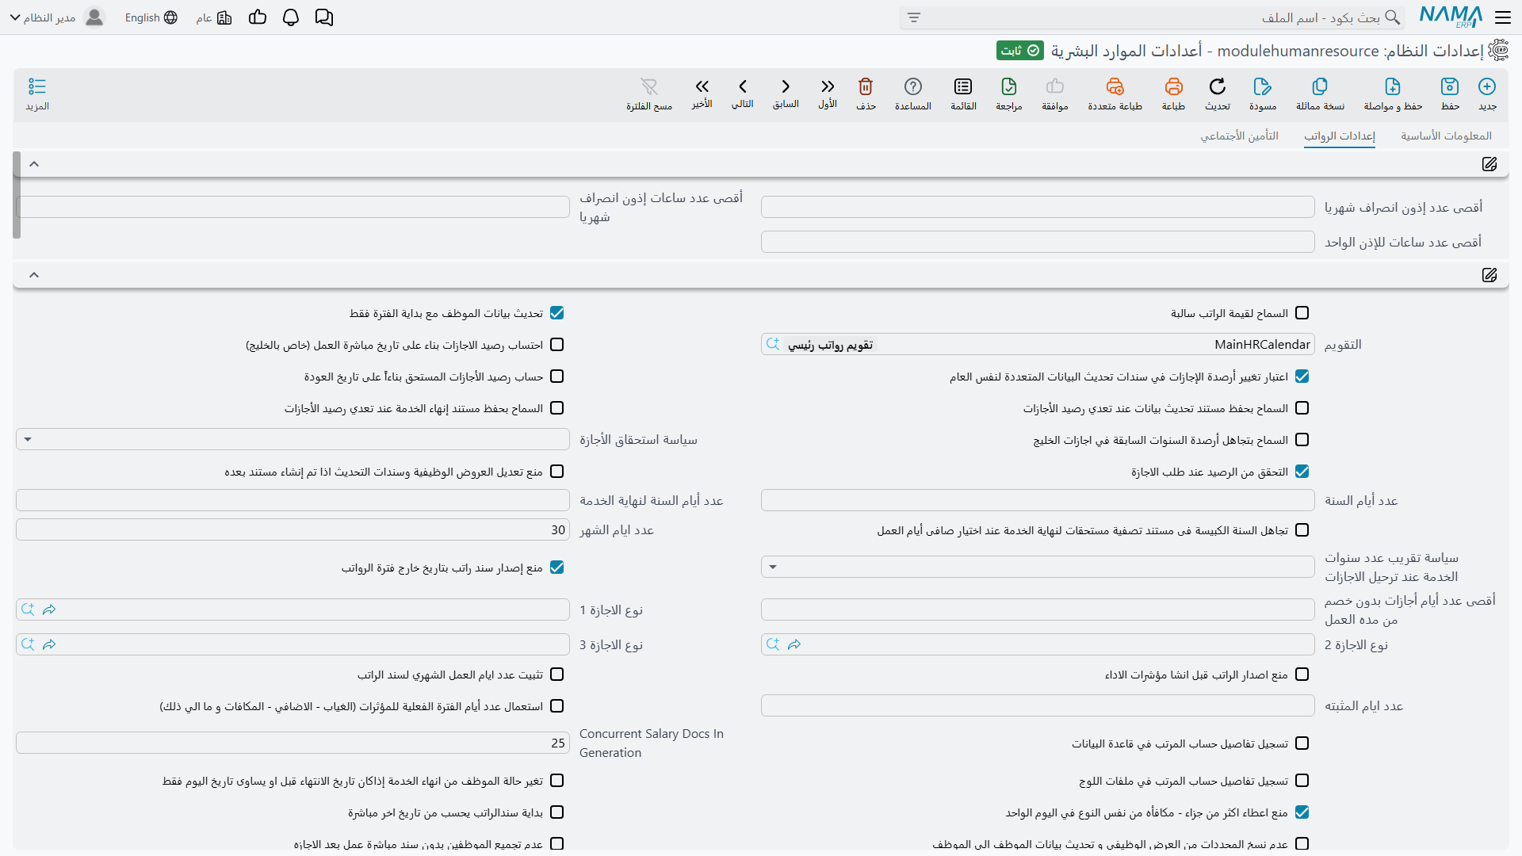Open the hamburger main menu
Viewport: 1522px width, 856px height.
click(1503, 17)
